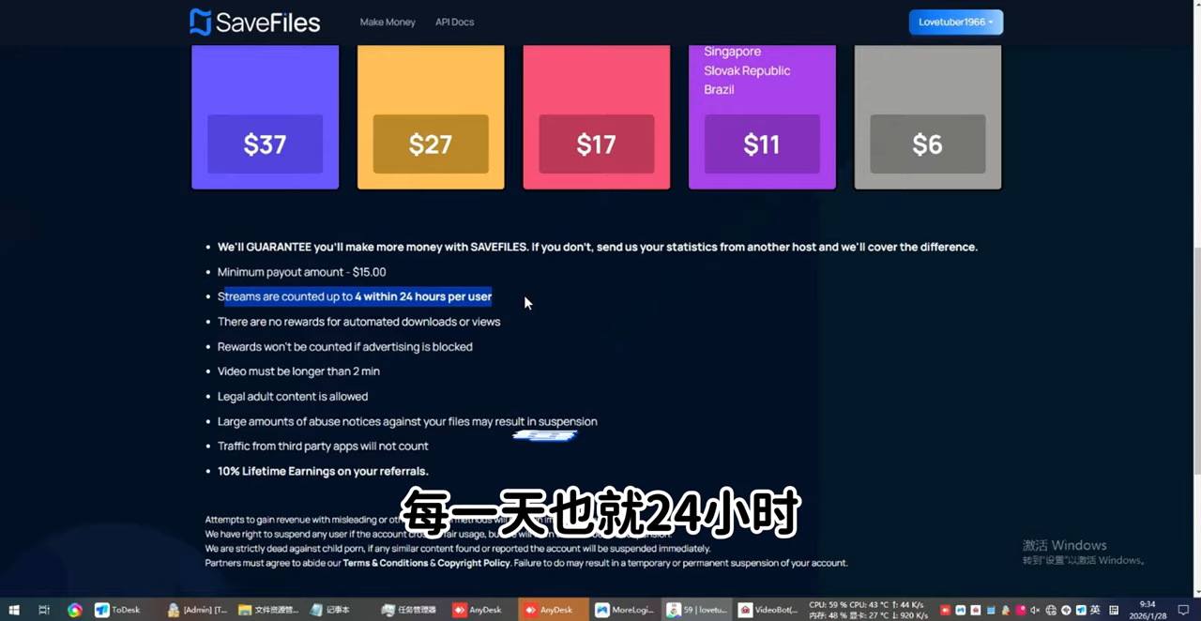Click the Brazil country text
This screenshot has height=621, width=1201.
point(719,89)
